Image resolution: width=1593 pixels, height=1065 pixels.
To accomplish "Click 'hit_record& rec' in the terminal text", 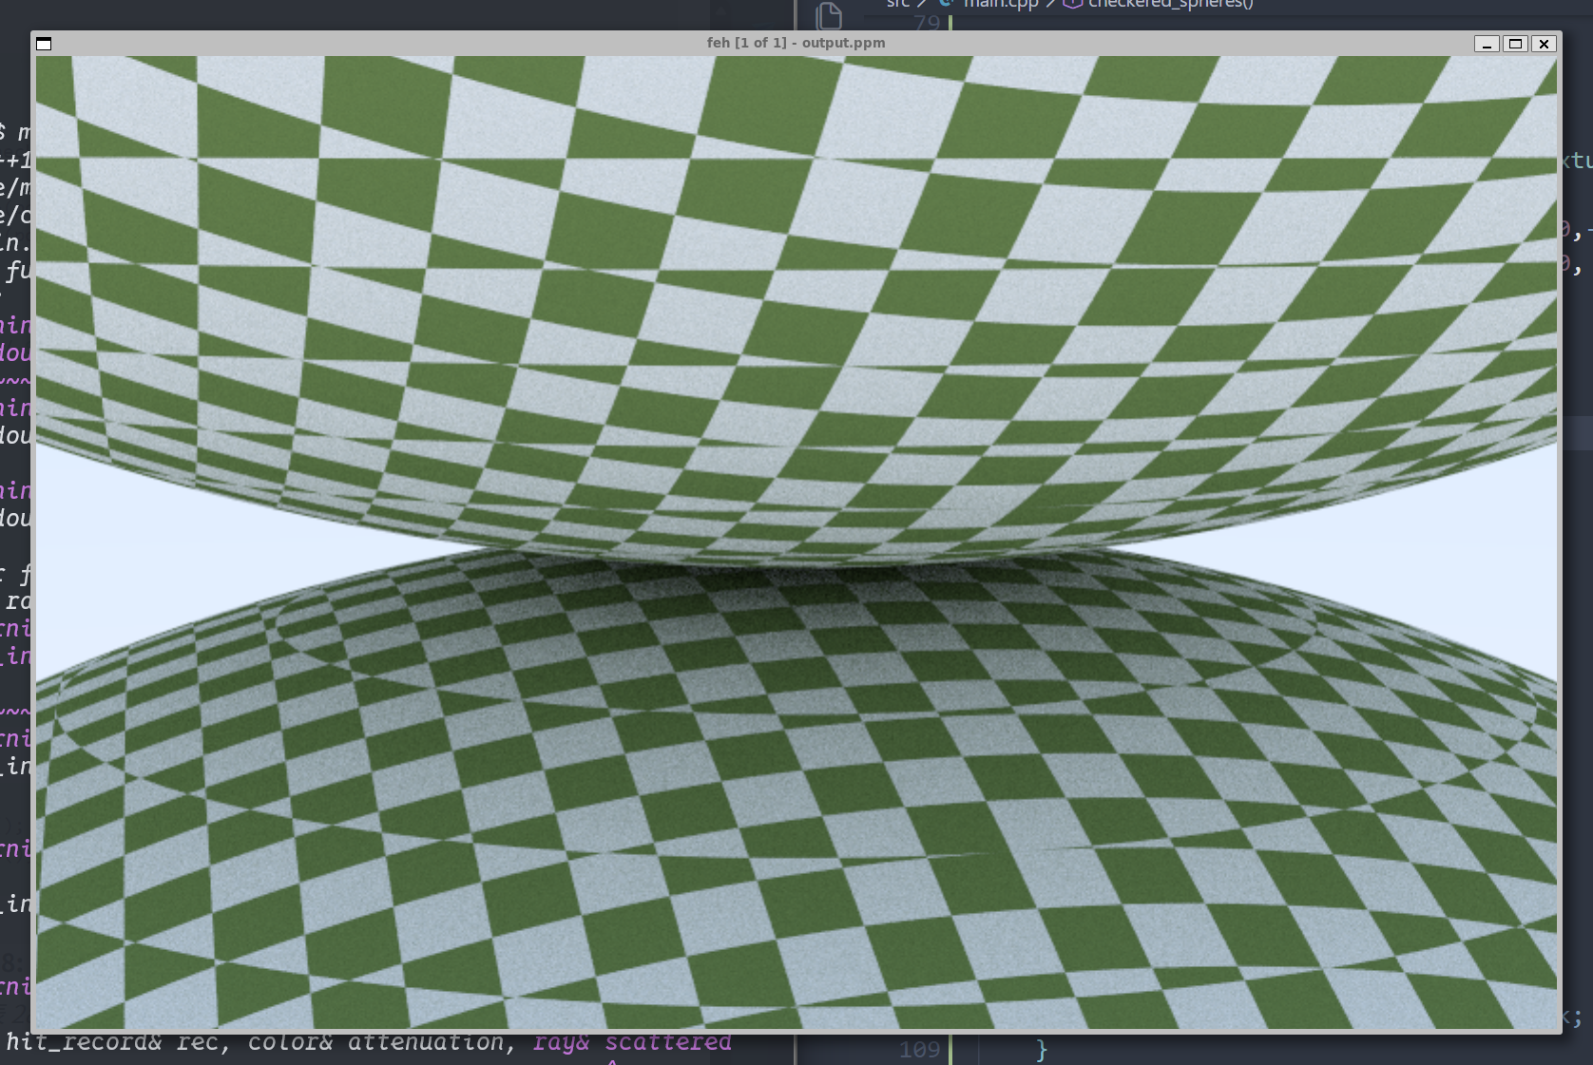I will [x=113, y=1042].
